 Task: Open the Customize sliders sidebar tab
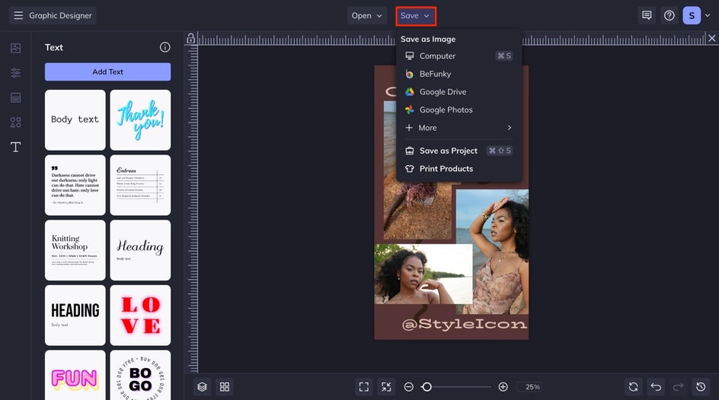click(15, 73)
